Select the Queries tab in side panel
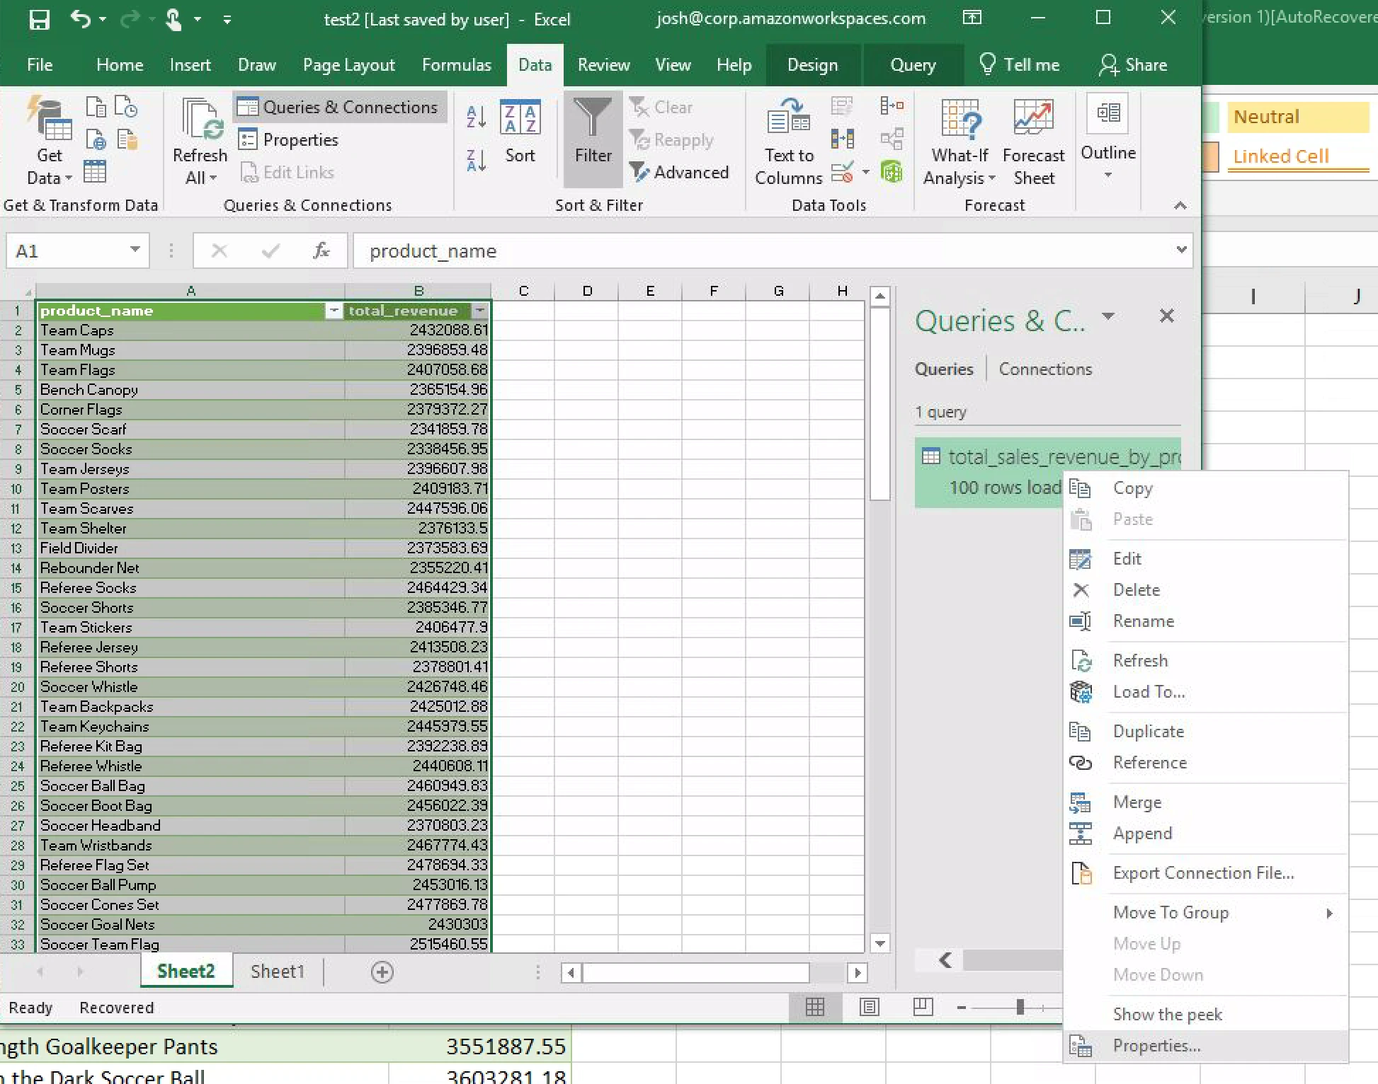This screenshot has height=1084, width=1378. (943, 369)
